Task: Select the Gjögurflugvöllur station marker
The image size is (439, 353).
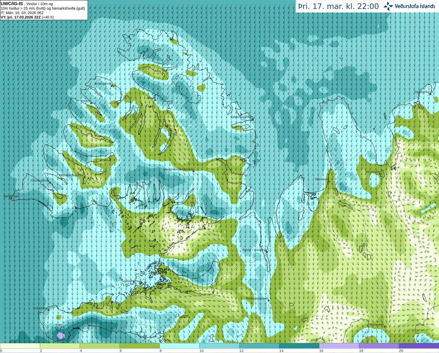Action: tap(252, 119)
